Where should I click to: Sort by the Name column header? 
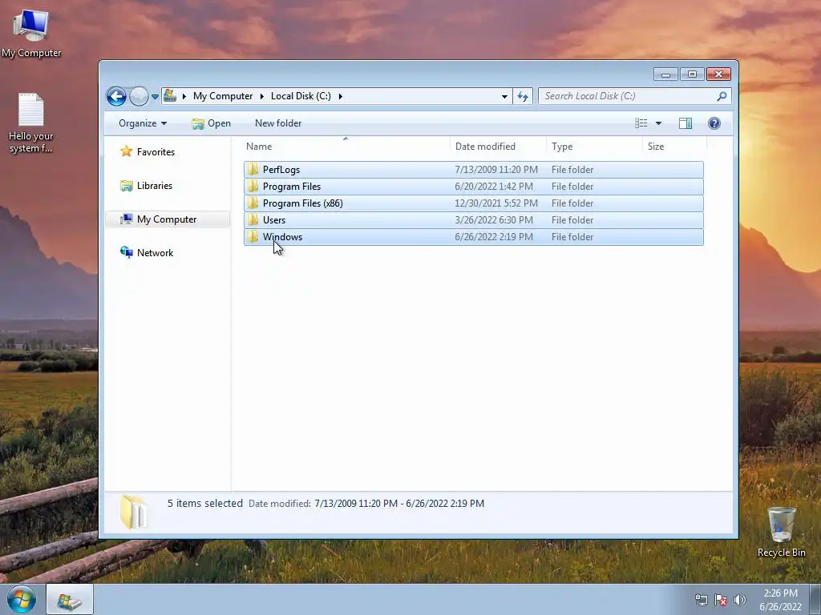tap(346, 147)
